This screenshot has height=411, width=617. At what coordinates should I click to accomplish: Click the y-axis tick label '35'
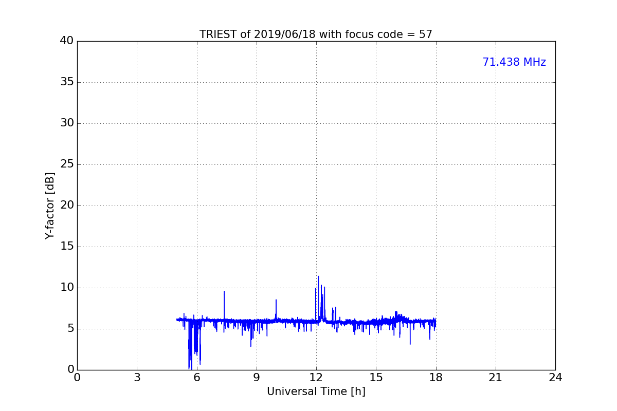tap(66, 82)
